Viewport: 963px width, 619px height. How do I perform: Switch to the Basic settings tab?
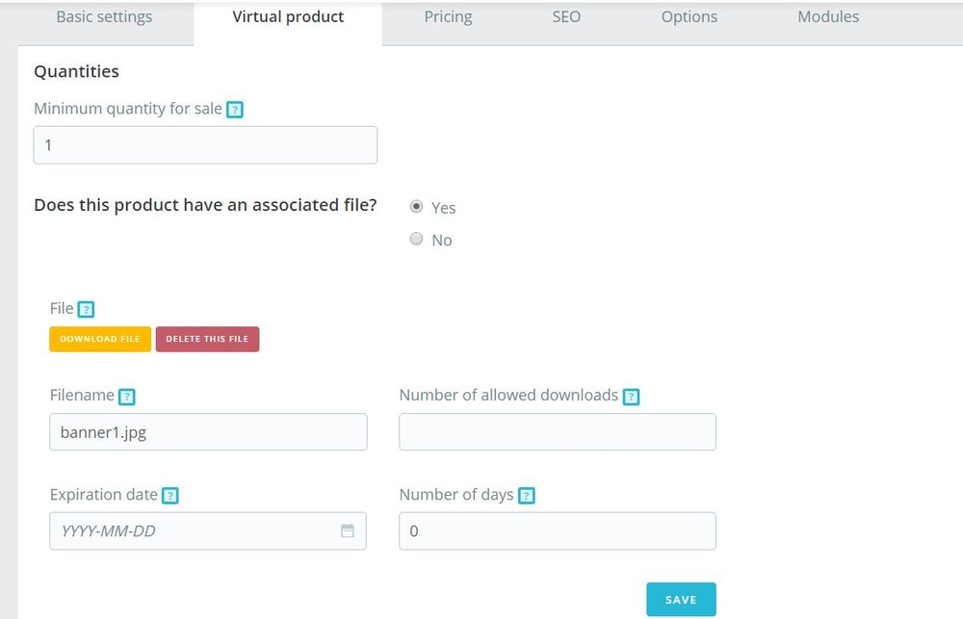[103, 16]
